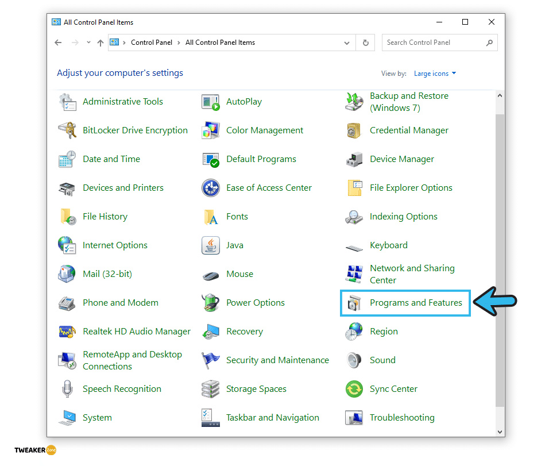Open the Color Management icon
Viewport: 549px width, 466px height.
[x=211, y=130]
